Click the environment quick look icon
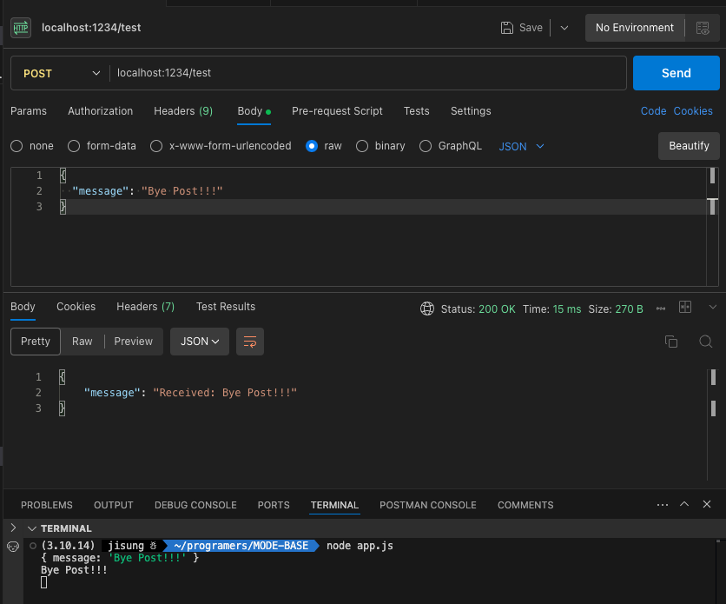This screenshot has height=604, width=726. (x=703, y=29)
